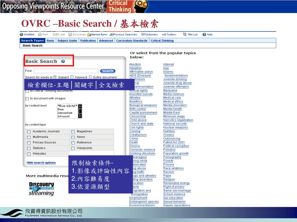Open Previous Searches magnifier icon
Viewport: 297px width, 222px height.
point(111,34)
